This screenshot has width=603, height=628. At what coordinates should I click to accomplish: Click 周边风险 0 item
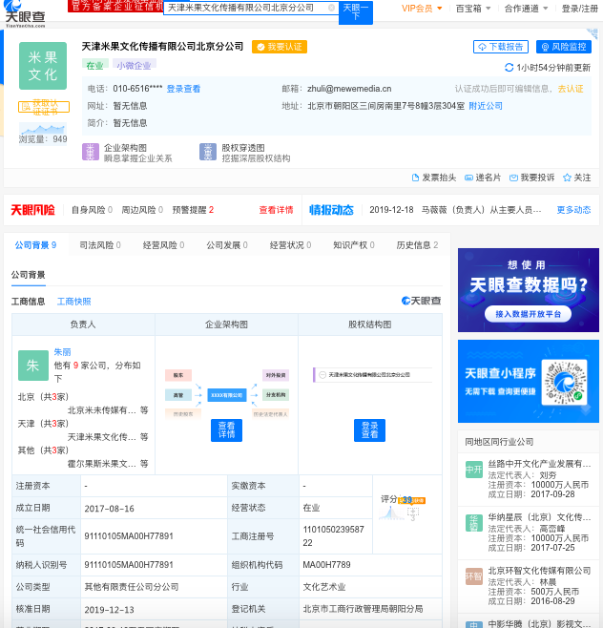click(142, 210)
